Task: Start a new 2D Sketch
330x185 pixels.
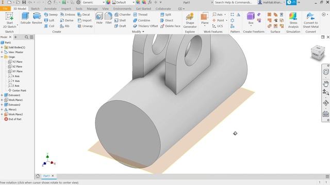Action: 9,20
